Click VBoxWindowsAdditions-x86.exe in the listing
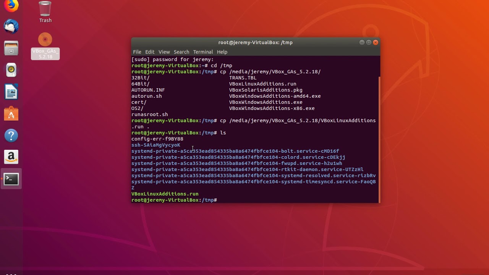Image resolution: width=489 pixels, height=275 pixels. coord(272,108)
